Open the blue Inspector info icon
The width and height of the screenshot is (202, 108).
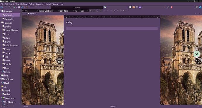click(x=200, y=8)
